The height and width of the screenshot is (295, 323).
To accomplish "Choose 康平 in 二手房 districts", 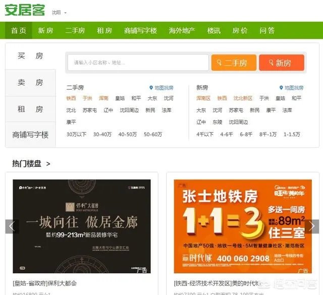I will (71, 122).
